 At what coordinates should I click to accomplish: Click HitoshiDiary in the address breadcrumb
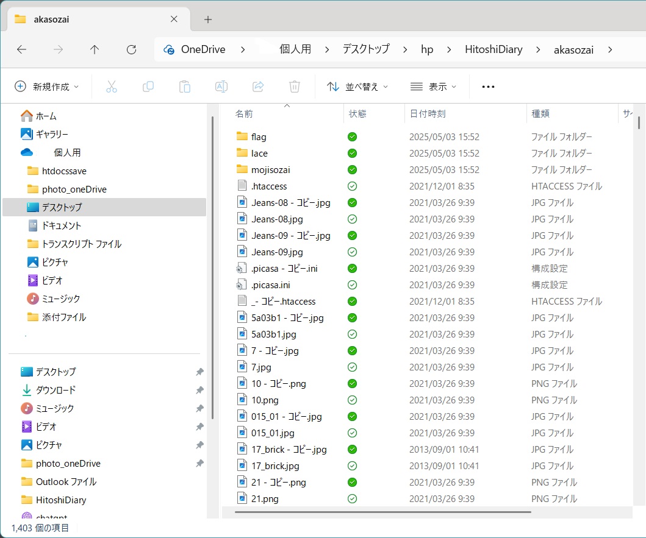point(493,50)
